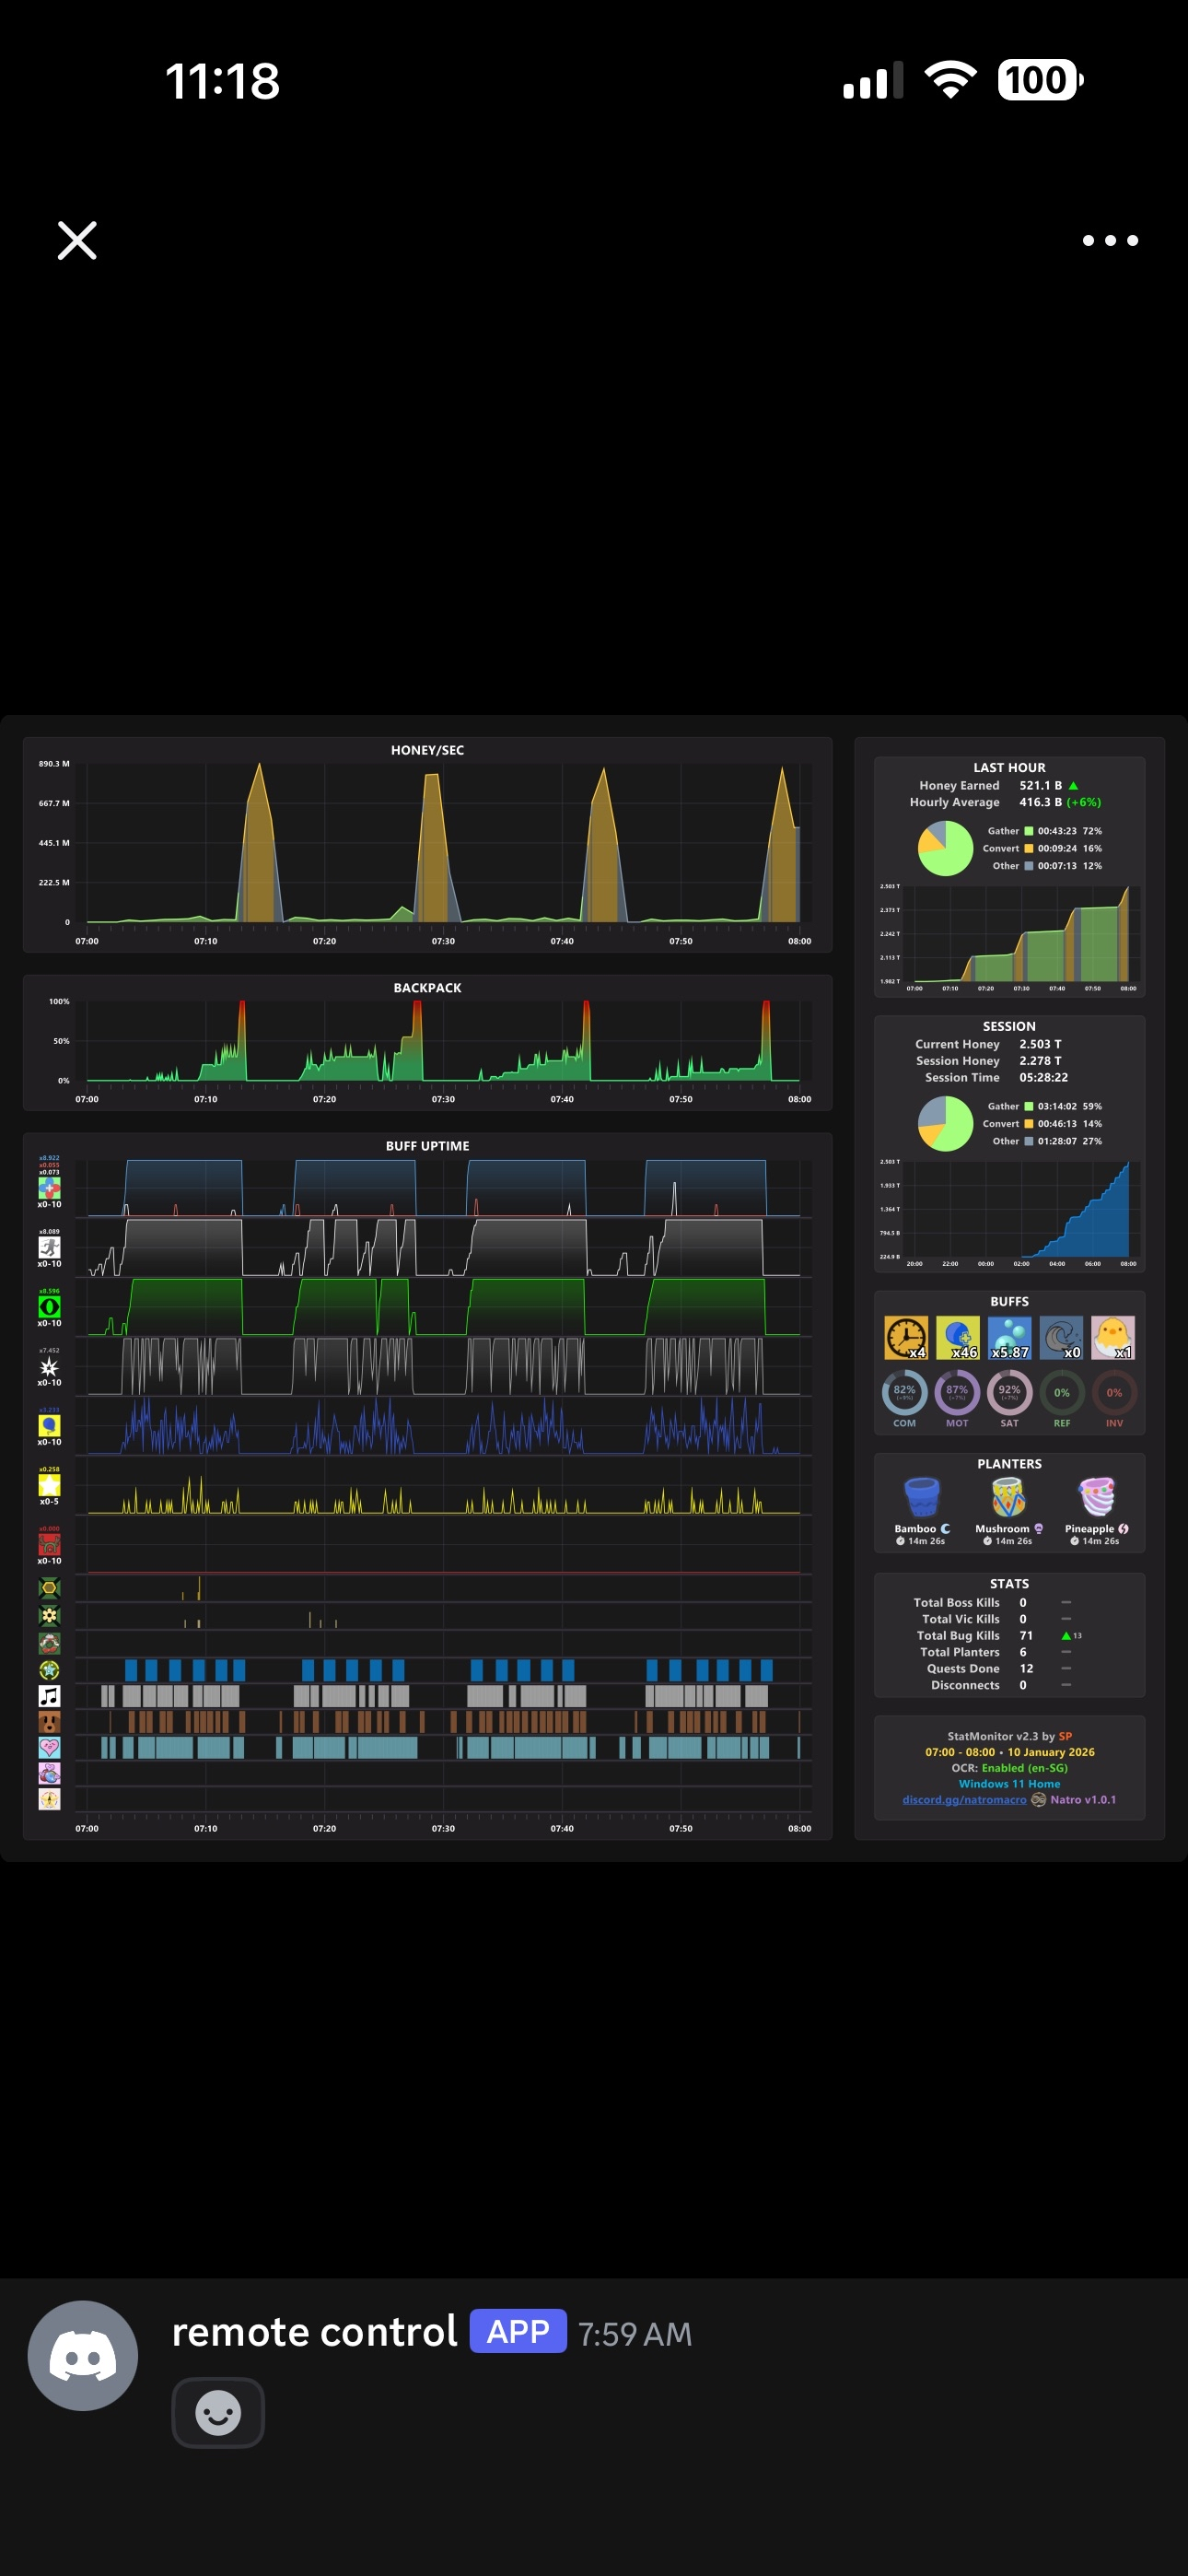This screenshot has width=1188, height=2576.
Task: Click the tidal wave buff icon x0
Action: click(x=1061, y=1337)
